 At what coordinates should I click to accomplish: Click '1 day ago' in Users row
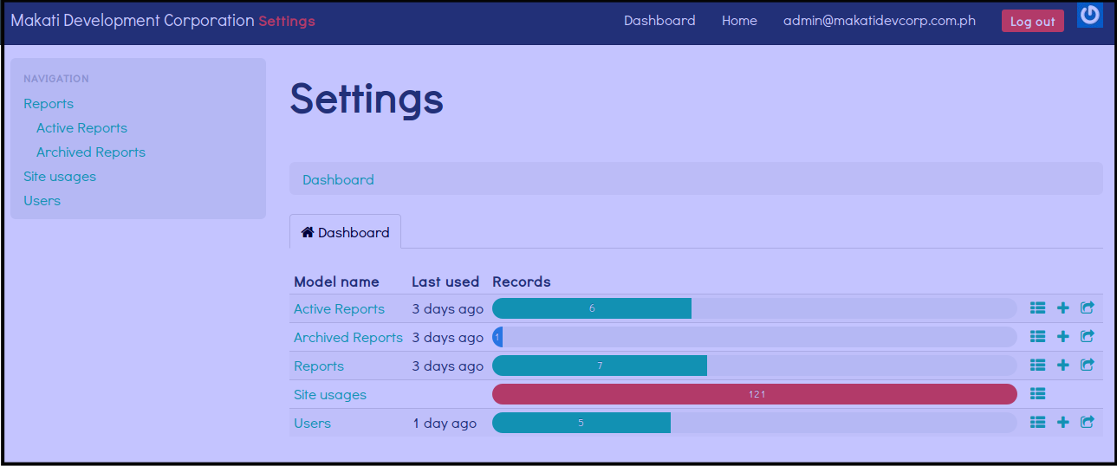(445, 424)
